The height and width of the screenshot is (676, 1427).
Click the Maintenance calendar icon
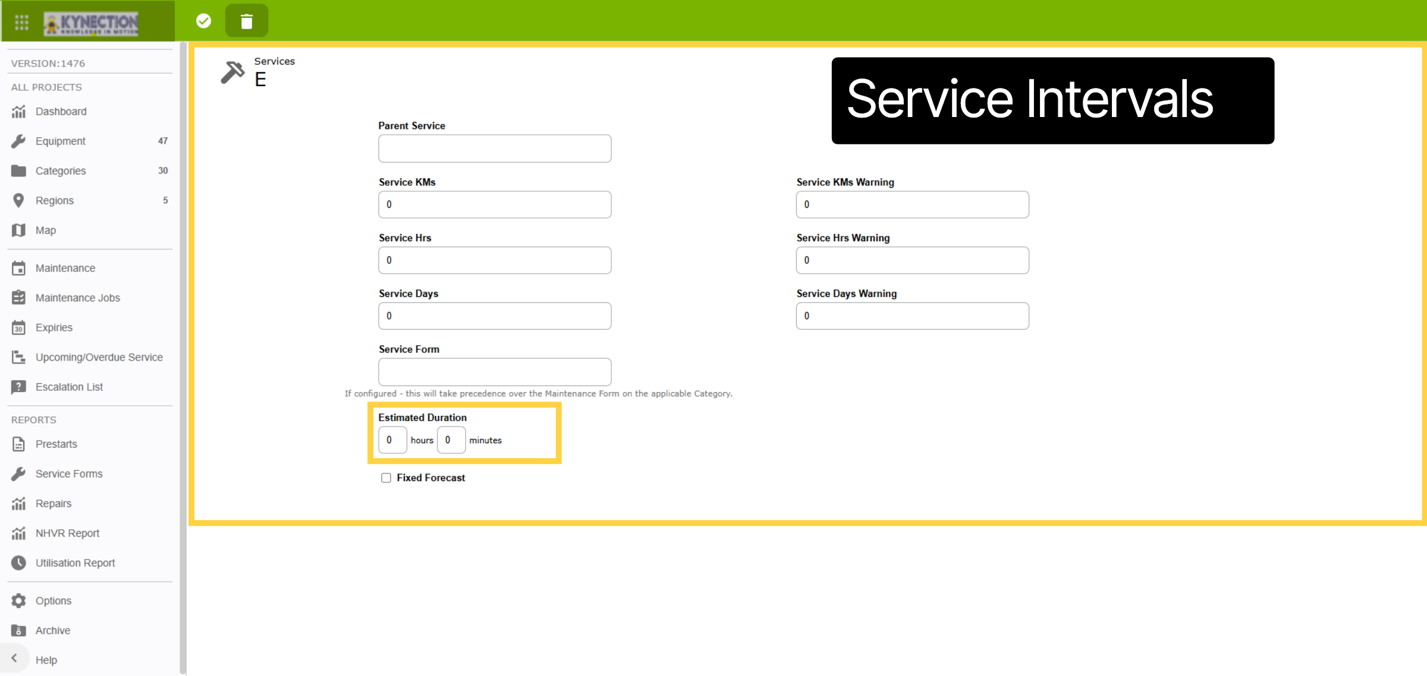click(19, 268)
